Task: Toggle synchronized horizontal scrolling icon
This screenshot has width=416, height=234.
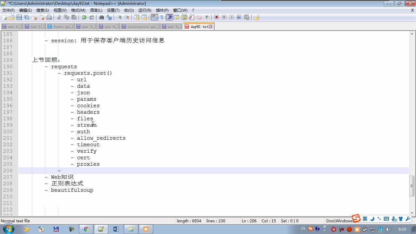Action: [144, 17]
